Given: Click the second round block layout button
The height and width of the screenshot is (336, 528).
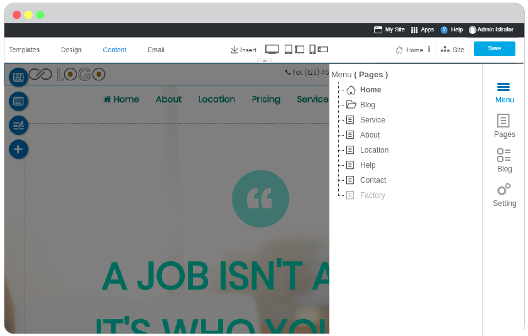Looking at the screenshot, I should click(x=18, y=101).
